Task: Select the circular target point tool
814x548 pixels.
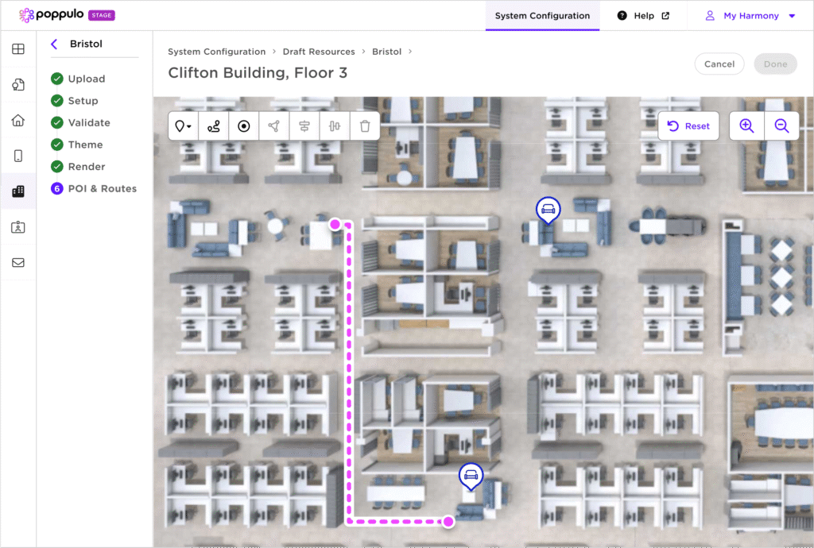Action: [x=244, y=126]
